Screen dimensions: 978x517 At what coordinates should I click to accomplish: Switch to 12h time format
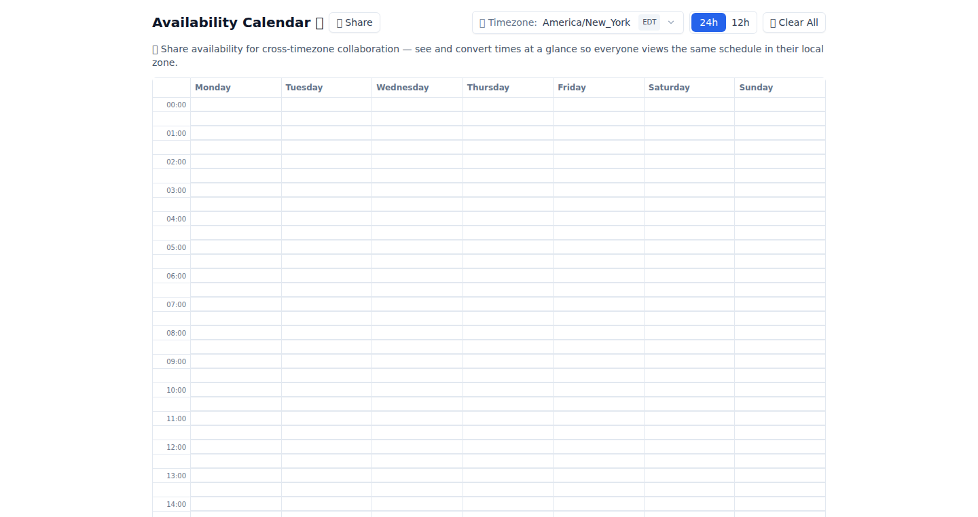point(740,22)
